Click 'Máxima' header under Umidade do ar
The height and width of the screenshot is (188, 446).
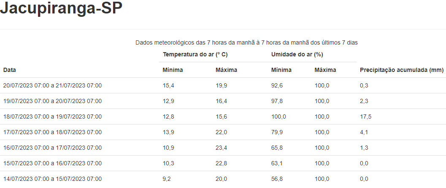click(x=325, y=70)
